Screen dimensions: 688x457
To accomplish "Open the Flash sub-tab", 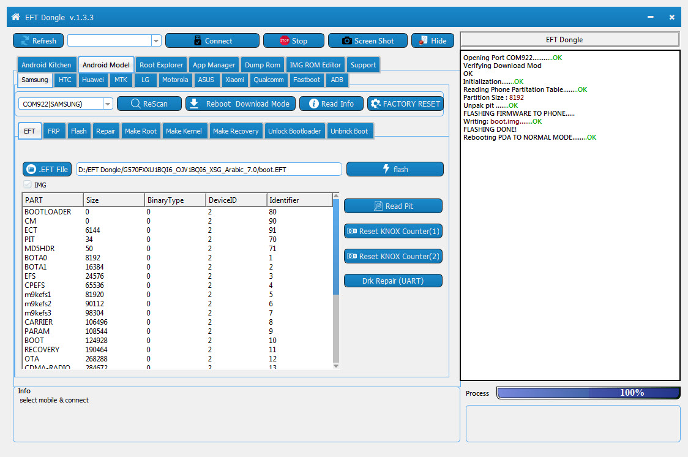I will point(79,131).
